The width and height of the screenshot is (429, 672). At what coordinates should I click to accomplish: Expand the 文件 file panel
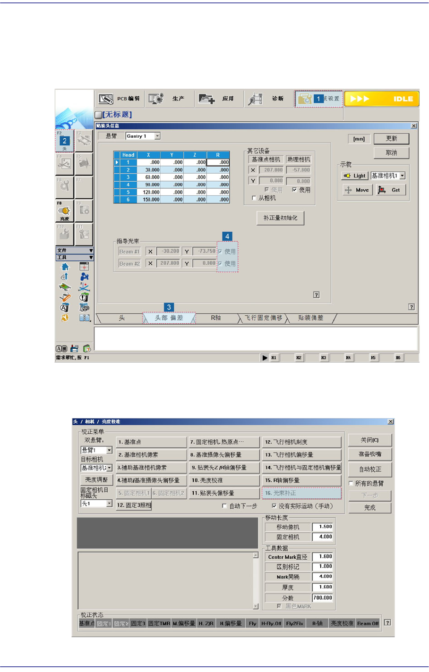75,250
